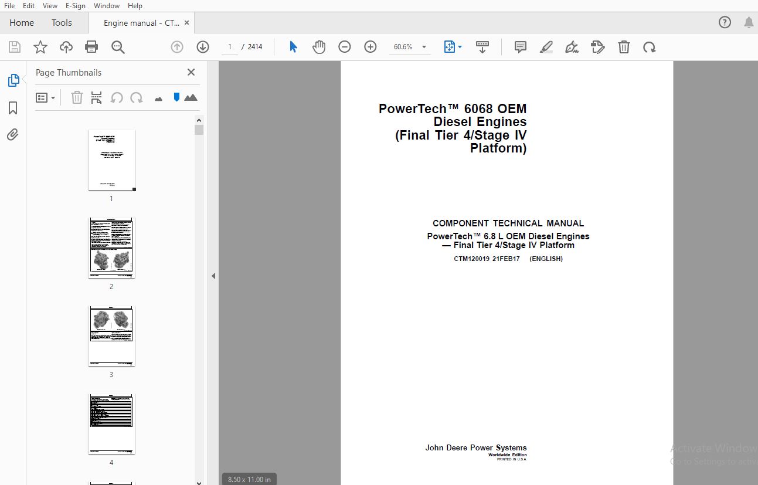The height and width of the screenshot is (485, 758).
Task: Open the find text magnifier
Action: click(118, 47)
